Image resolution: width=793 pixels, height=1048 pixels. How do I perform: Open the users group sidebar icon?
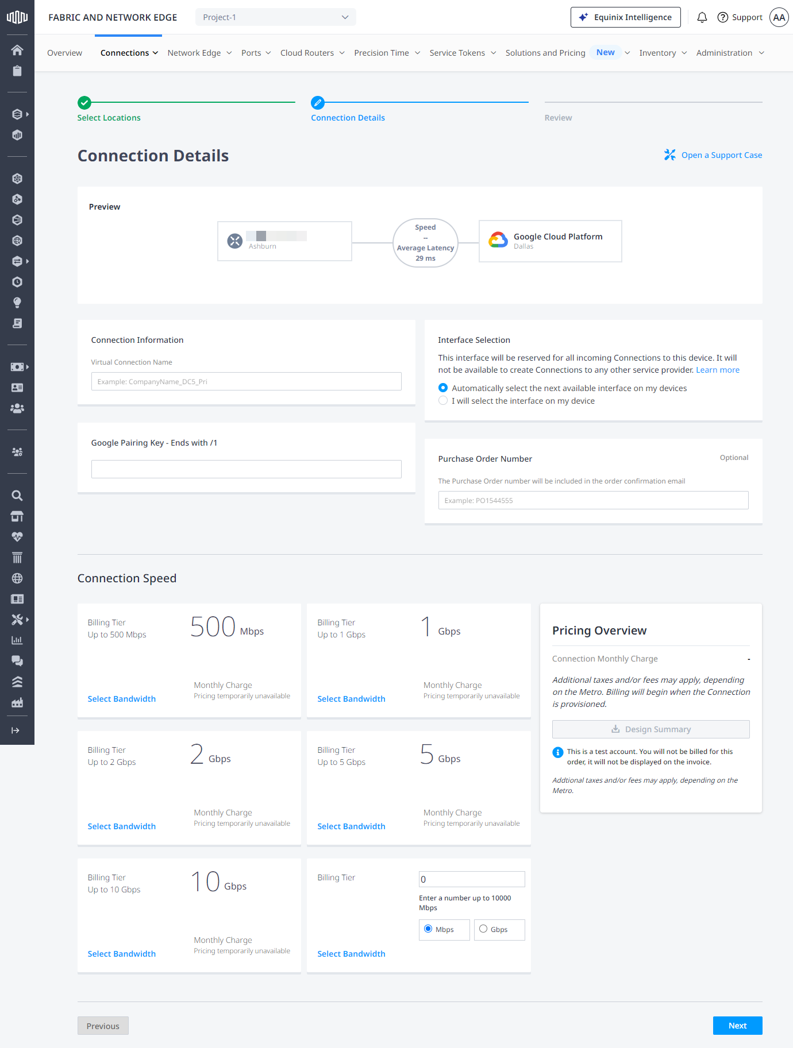[x=17, y=408]
